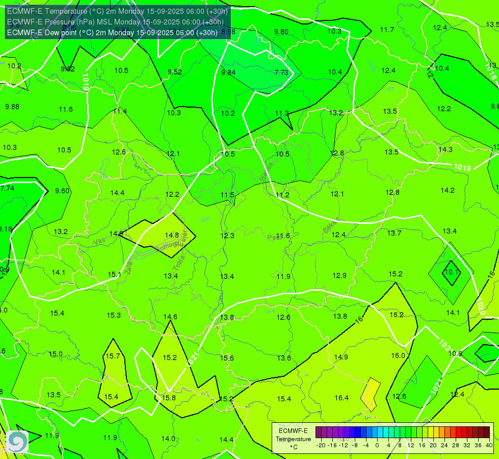Image resolution: width=499 pixels, height=459 pixels.
Task: Click the 11.7 temperature value
Action: tap(387, 30)
